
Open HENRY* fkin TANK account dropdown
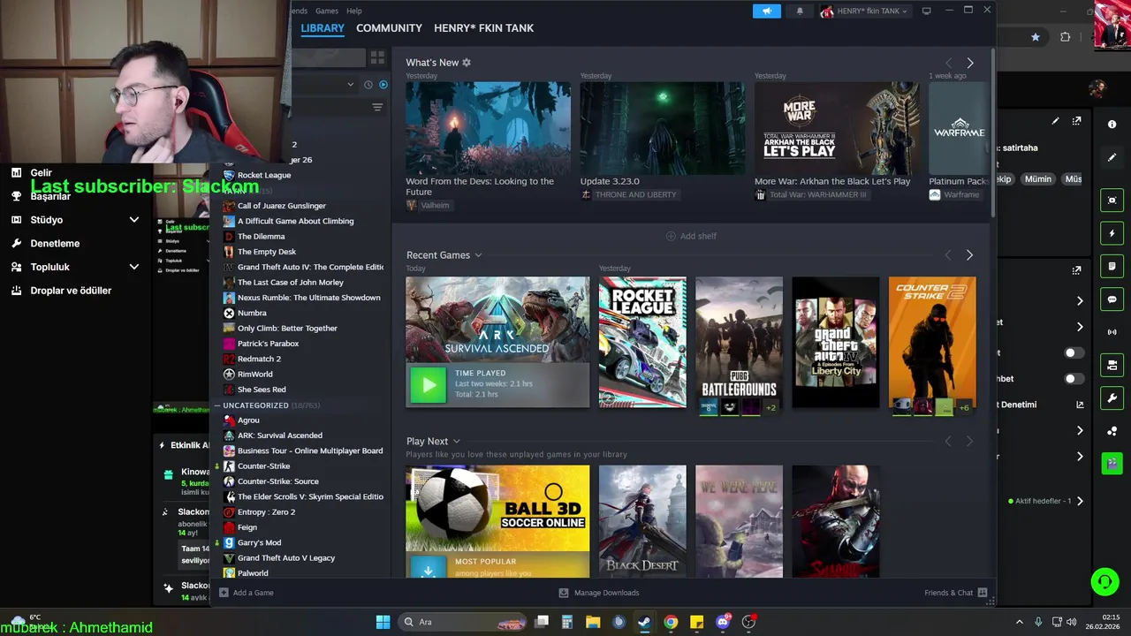click(x=864, y=11)
